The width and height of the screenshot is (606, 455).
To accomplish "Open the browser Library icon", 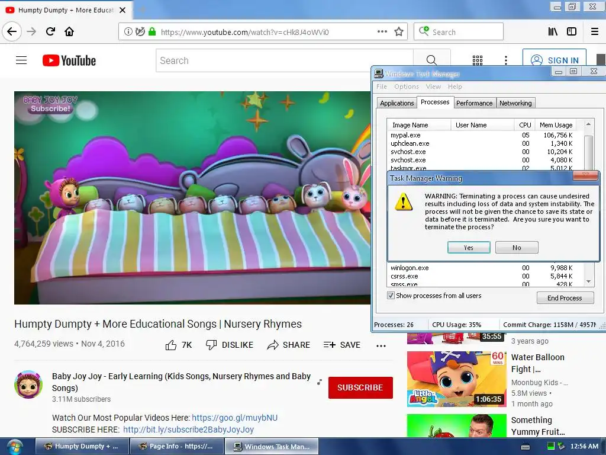I will click(553, 32).
